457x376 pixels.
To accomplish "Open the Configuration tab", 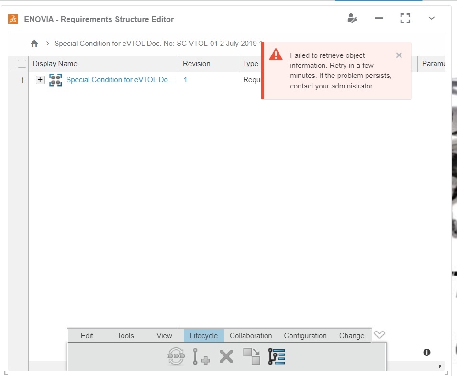I will click(305, 336).
